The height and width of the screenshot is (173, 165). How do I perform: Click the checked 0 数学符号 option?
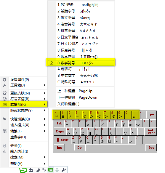point(81,63)
